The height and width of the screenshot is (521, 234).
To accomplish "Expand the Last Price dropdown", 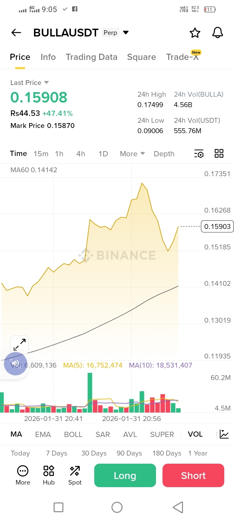I will (46, 82).
